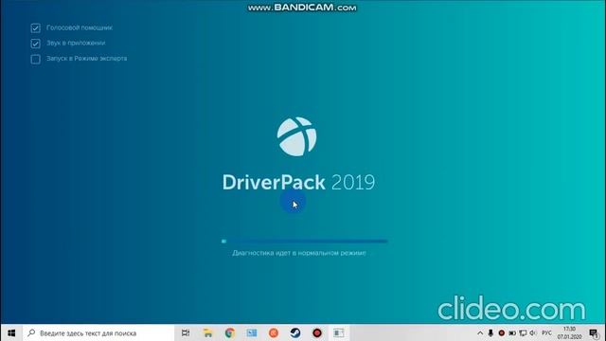The height and width of the screenshot is (341, 606).
Task: Open Steam from the taskbar
Action: 295,332
